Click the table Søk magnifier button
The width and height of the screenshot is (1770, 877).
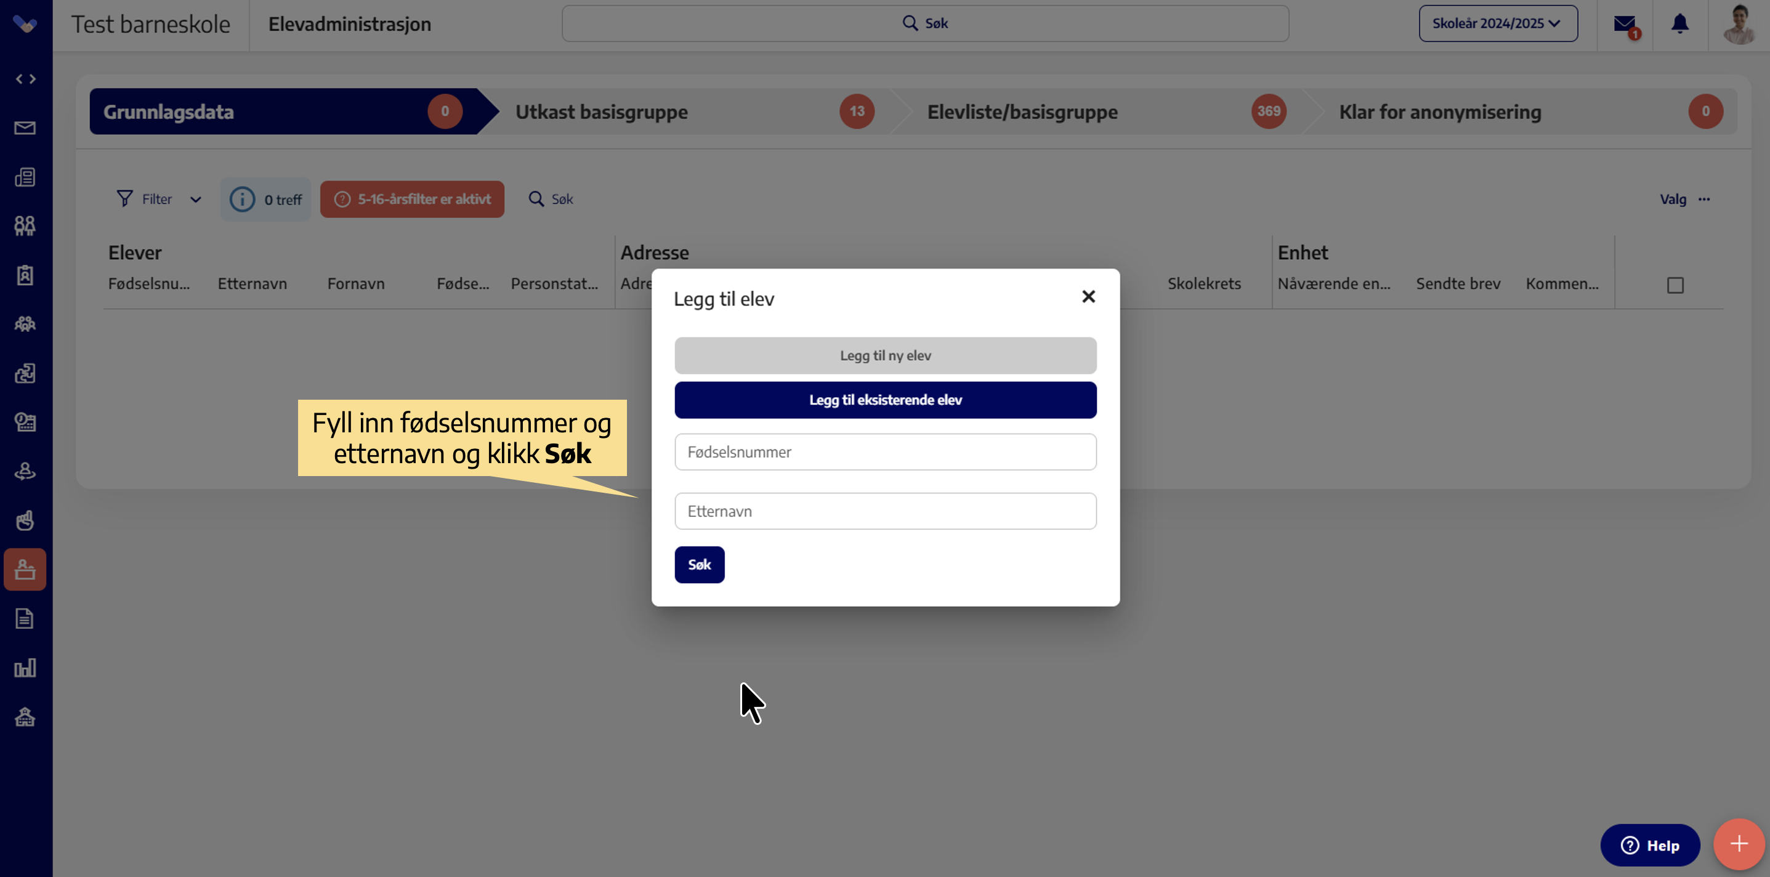[551, 200]
